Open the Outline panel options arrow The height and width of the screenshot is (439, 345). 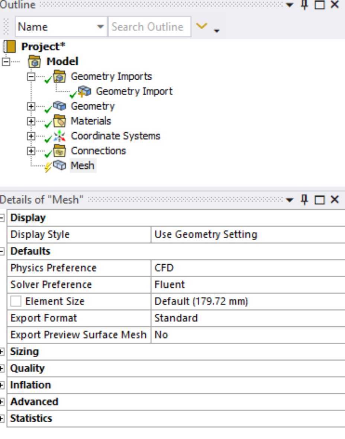click(x=290, y=5)
